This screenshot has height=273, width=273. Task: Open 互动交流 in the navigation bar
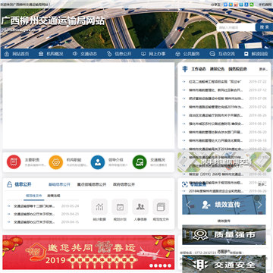coord(227,54)
